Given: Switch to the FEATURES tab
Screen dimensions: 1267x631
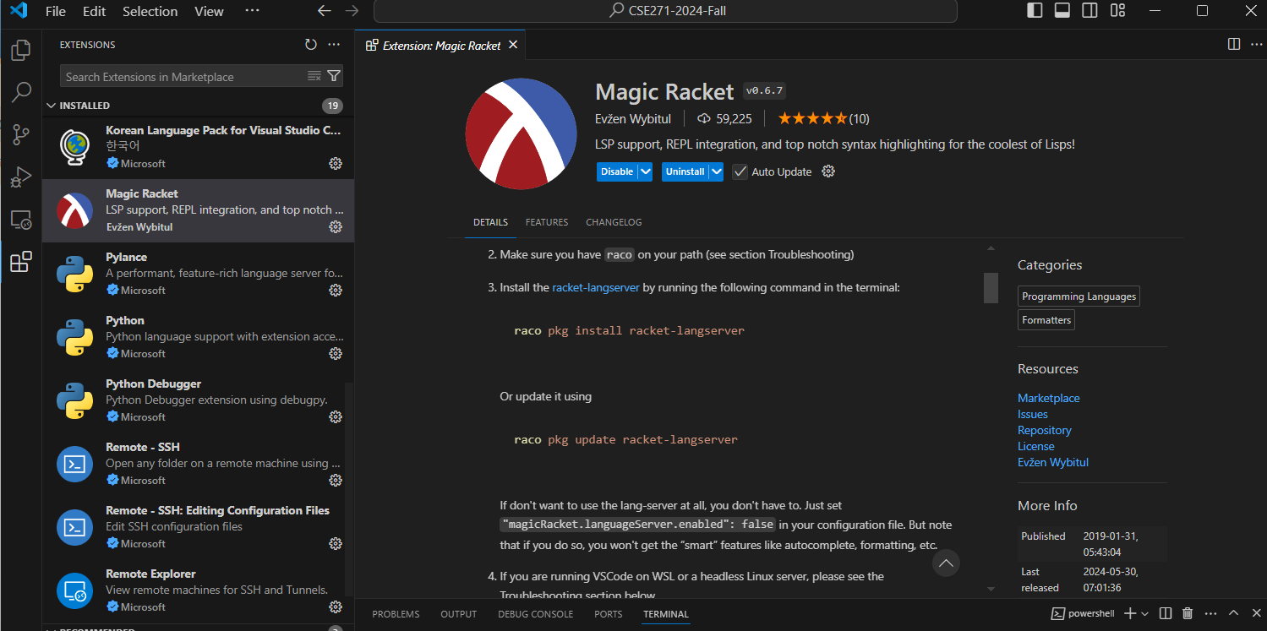Looking at the screenshot, I should 547,222.
